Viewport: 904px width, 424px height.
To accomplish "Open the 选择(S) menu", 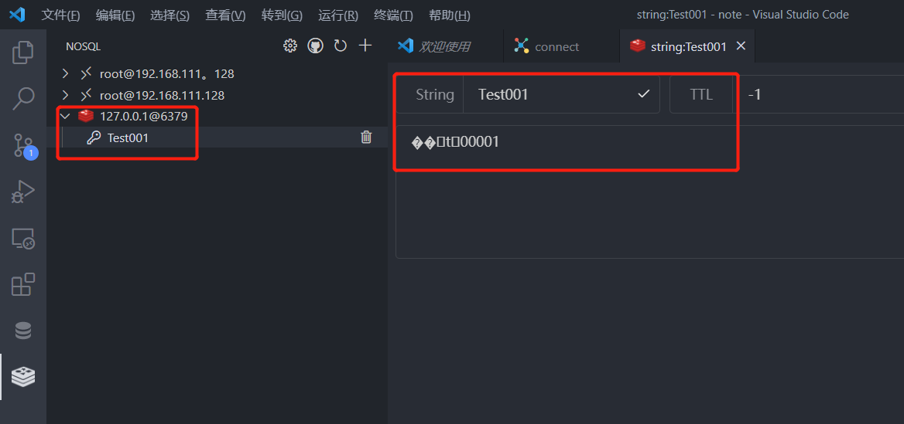I will (169, 15).
